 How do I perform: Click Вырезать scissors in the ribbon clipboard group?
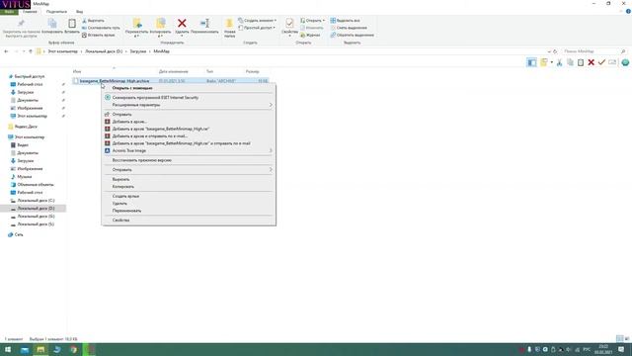tap(94, 21)
